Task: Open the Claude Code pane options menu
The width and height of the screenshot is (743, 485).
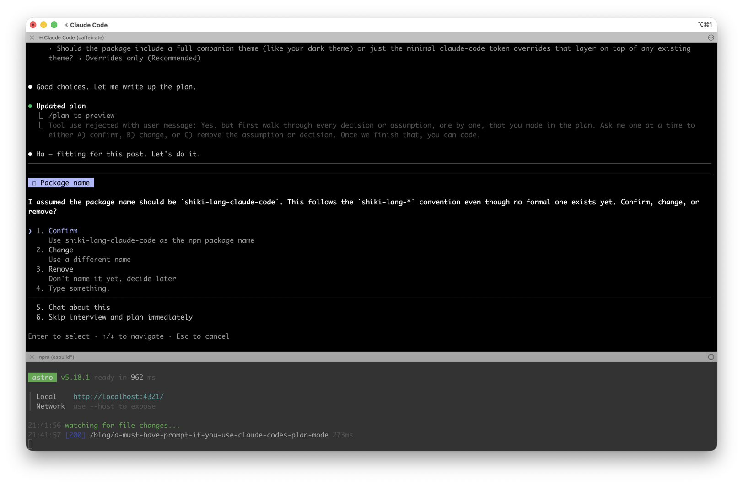Action: pyautogui.click(x=711, y=37)
